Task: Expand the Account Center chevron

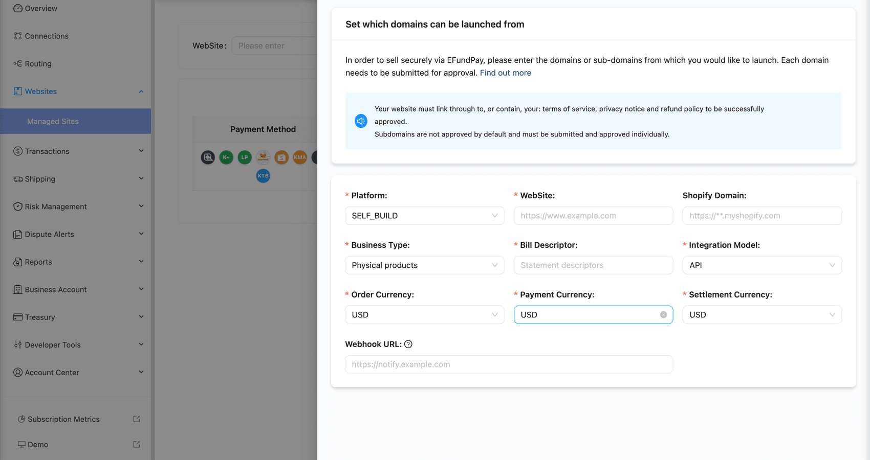Action: [x=141, y=372]
